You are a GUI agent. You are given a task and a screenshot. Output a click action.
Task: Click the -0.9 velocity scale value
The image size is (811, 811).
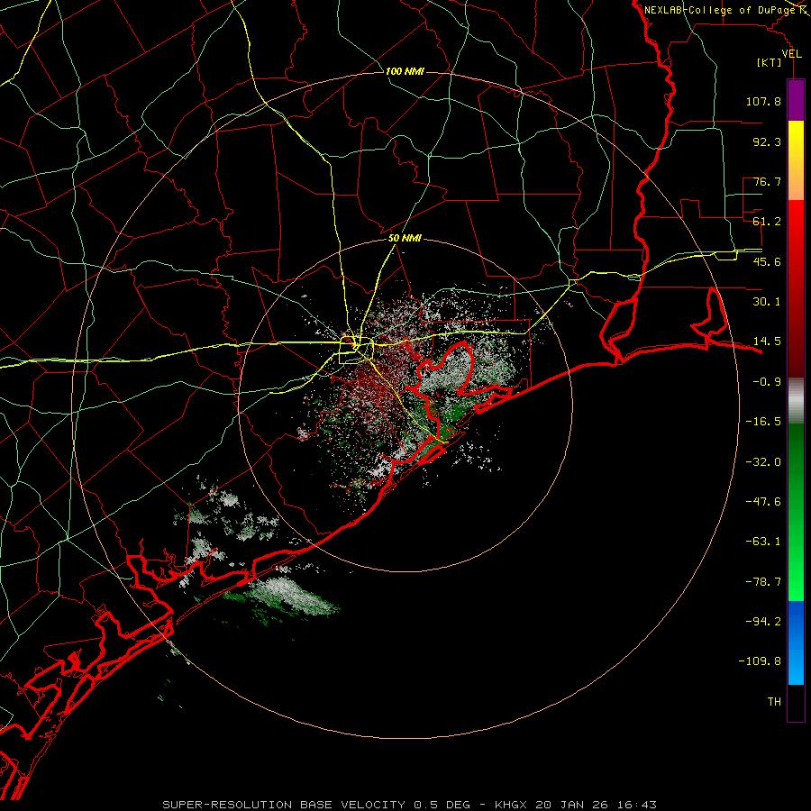pyautogui.click(x=767, y=382)
